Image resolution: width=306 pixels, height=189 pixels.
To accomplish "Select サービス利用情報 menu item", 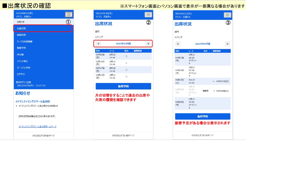I will pos(25,42).
